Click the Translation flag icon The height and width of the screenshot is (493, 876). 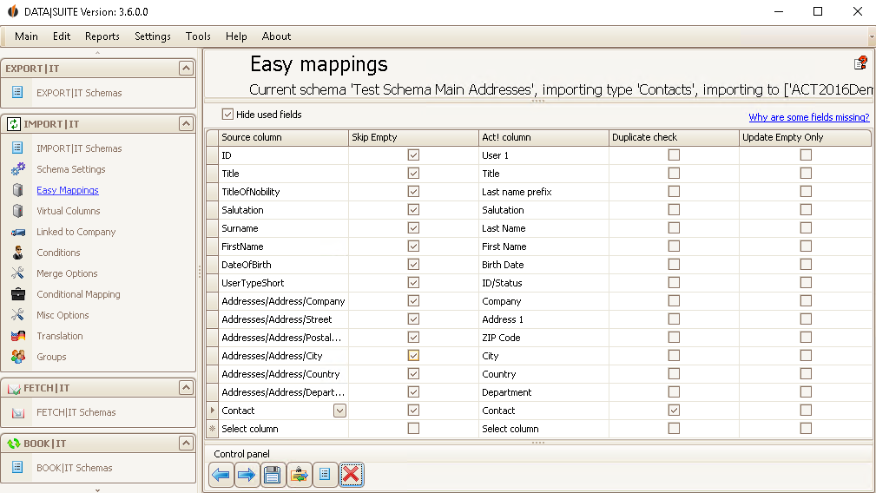point(18,336)
